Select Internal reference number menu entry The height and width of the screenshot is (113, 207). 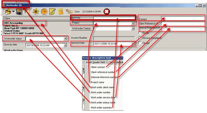click(104, 77)
